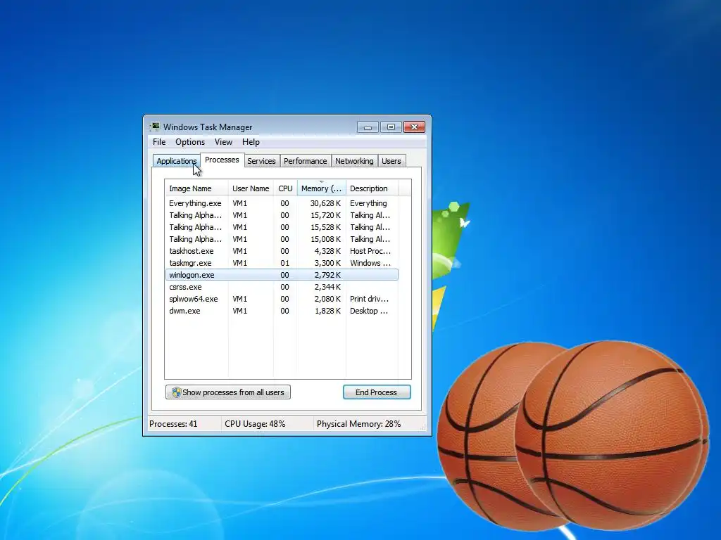Open the Help menu
The width and height of the screenshot is (721, 540).
251,142
